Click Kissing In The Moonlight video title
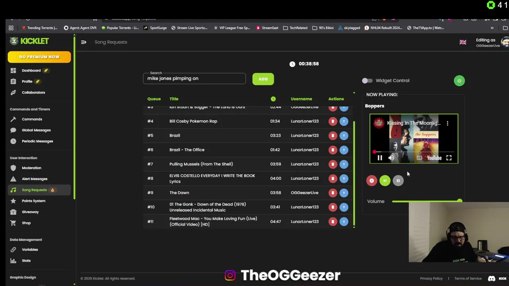Screen dimensions: 509x286 pos(414,123)
